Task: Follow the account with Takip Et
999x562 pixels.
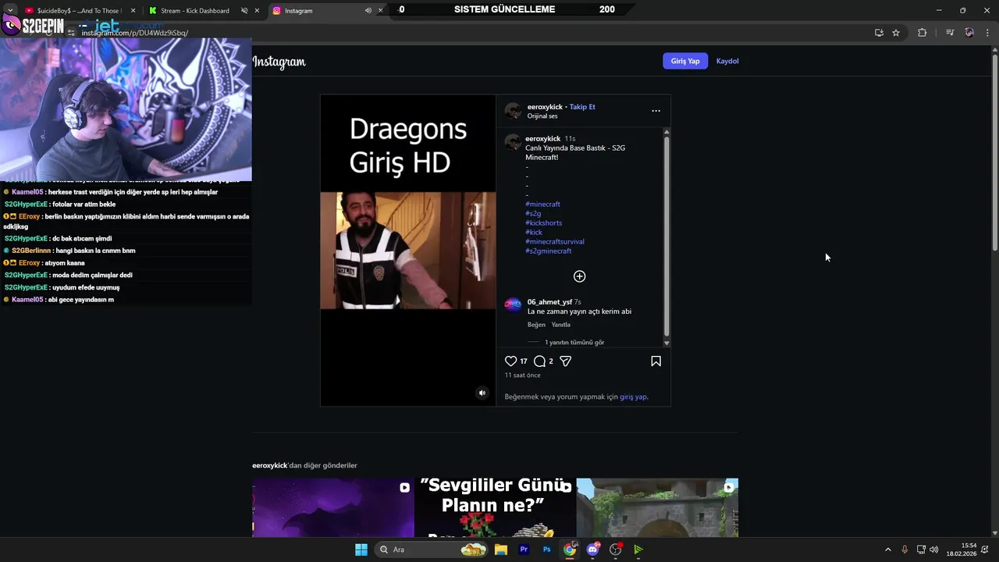Action: click(582, 107)
